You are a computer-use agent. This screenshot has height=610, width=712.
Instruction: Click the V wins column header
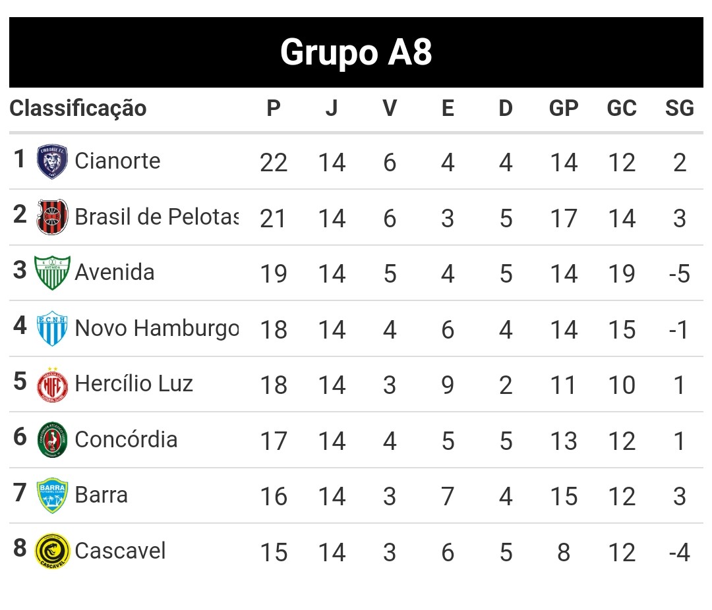click(x=390, y=109)
